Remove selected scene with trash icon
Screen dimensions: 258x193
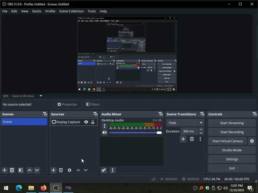[12, 170]
